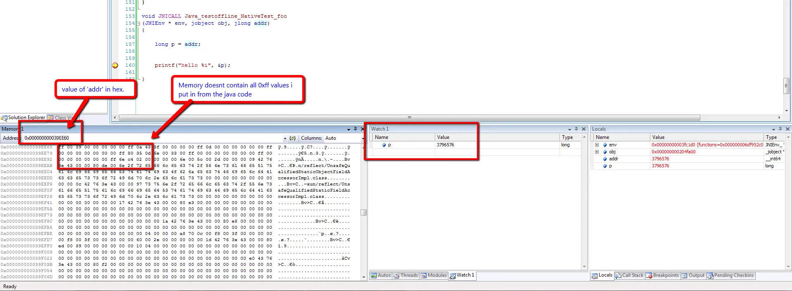
Task: Switch to the Modules tab
Action: point(434,275)
